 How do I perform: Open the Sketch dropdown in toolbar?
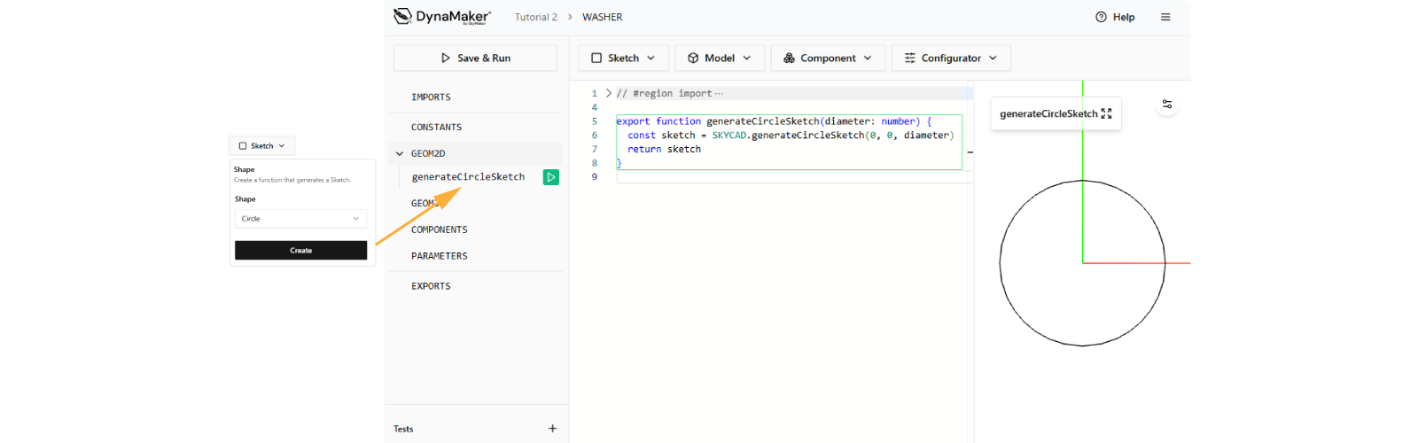(x=622, y=58)
